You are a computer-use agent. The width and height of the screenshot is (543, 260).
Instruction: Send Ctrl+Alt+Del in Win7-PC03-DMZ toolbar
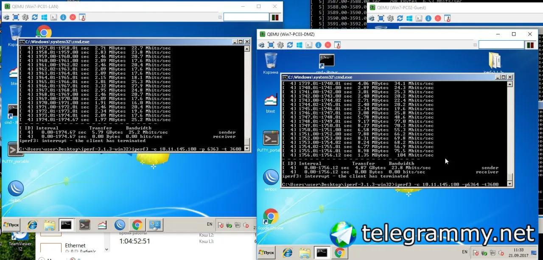(x=262, y=45)
